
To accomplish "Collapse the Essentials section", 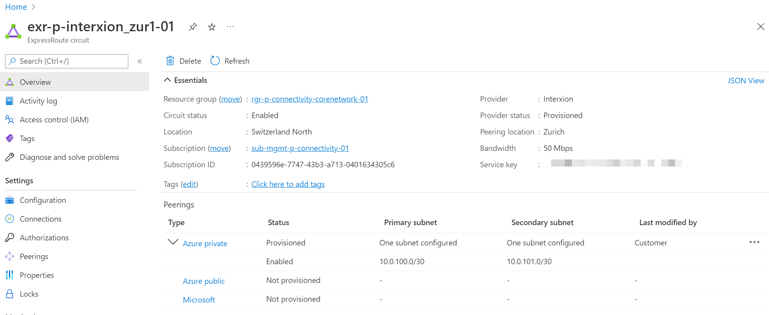I will point(167,80).
